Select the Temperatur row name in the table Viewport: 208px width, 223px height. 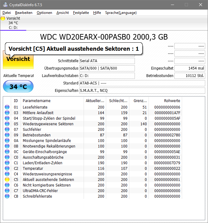click(33, 168)
